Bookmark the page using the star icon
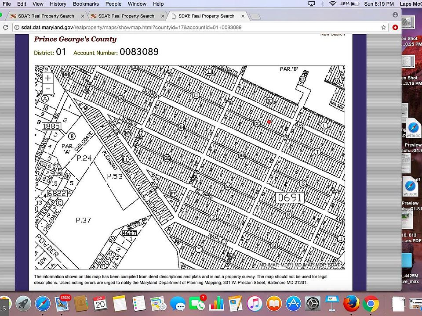422x316 pixels. click(384, 27)
